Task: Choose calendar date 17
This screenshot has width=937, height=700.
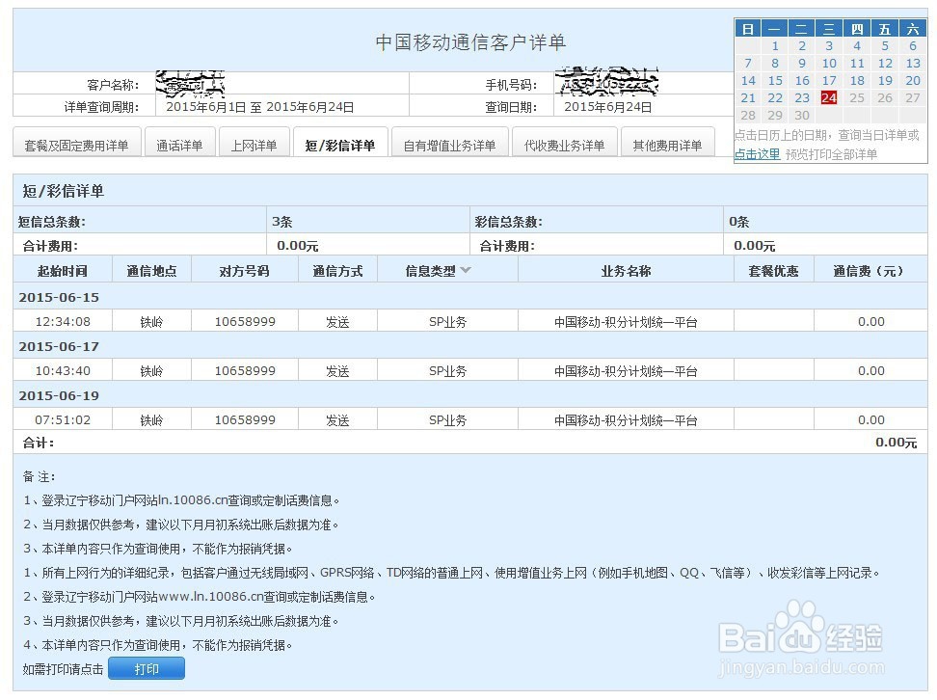Action: [x=829, y=81]
